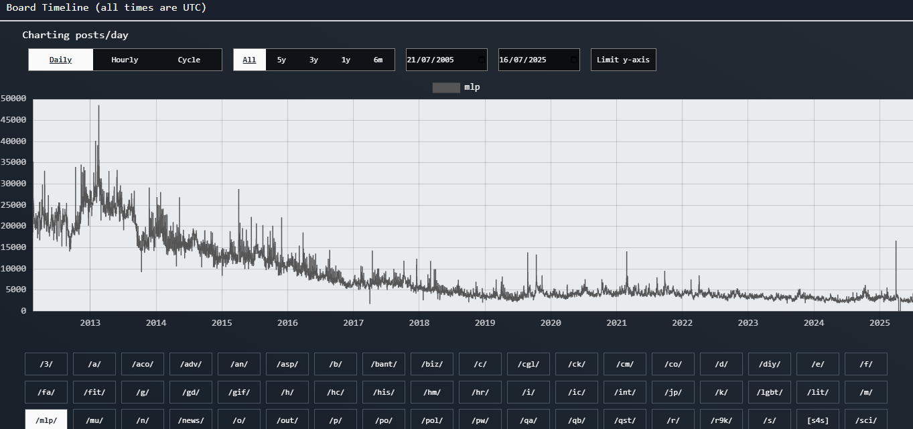
Task: Select the /cm/ board
Action: tap(625, 364)
